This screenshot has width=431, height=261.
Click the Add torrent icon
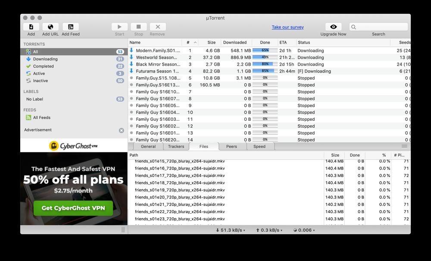pyautogui.click(x=31, y=27)
